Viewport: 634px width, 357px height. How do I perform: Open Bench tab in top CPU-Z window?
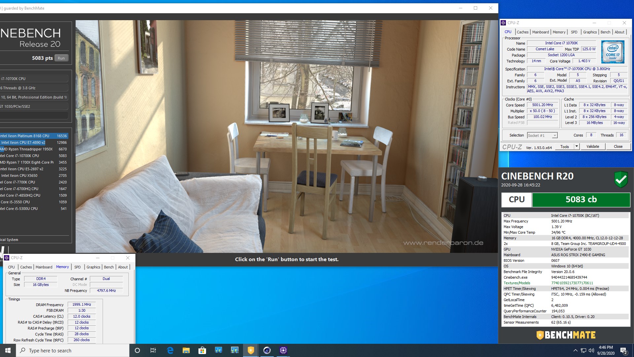(x=605, y=32)
